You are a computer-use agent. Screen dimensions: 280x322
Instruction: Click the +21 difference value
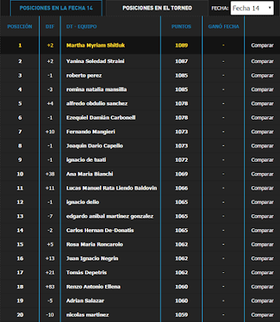tap(50, 272)
